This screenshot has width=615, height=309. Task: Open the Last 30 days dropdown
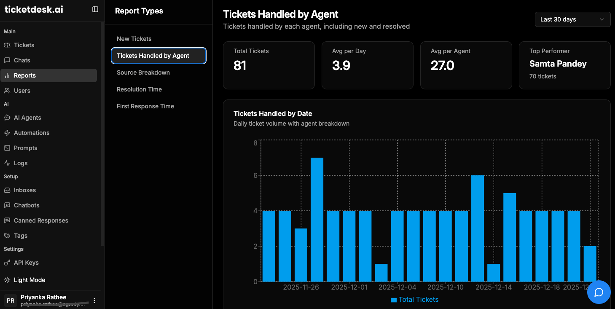[x=572, y=19]
